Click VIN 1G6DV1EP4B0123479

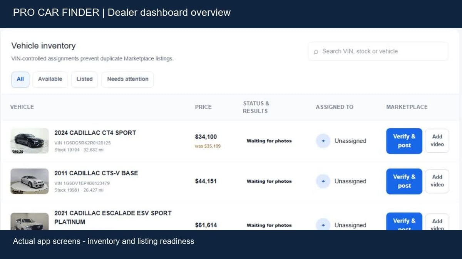(82, 183)
